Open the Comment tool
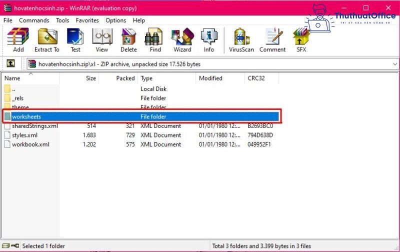Screen dimensions: 400x252 (x=272, y=40)
